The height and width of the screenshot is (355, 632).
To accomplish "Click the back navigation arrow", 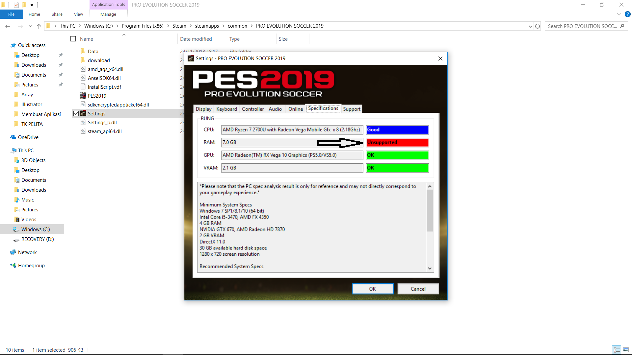I will [8, 26].
